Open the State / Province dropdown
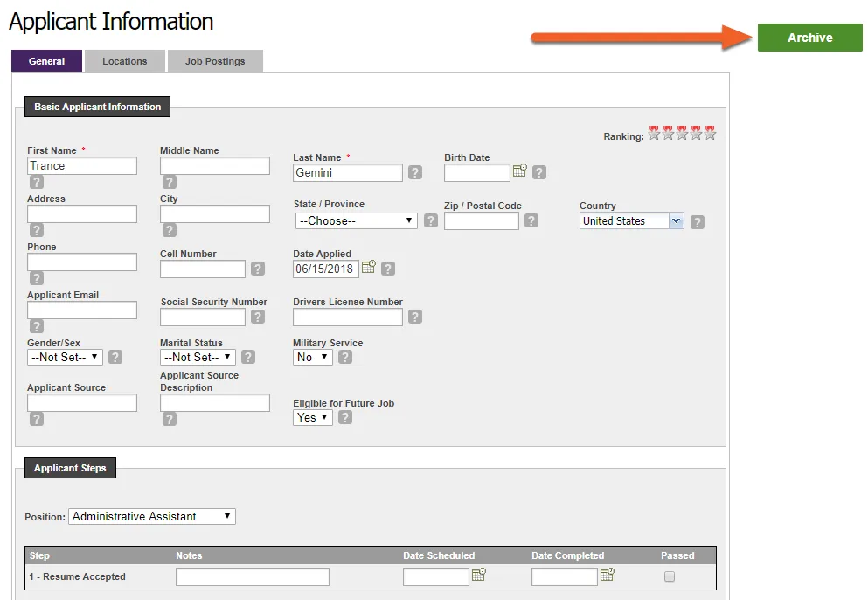Viewport: 868px width, 600px height. coord(356,220)
